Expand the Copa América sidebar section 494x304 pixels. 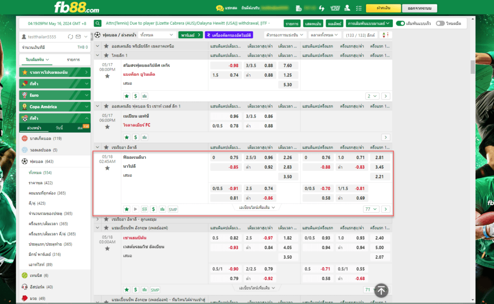(55, 107)
